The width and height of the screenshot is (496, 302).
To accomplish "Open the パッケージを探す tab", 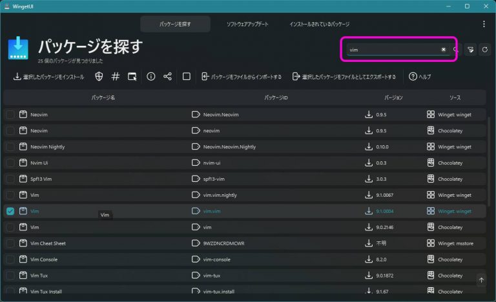I will [175, 24].
